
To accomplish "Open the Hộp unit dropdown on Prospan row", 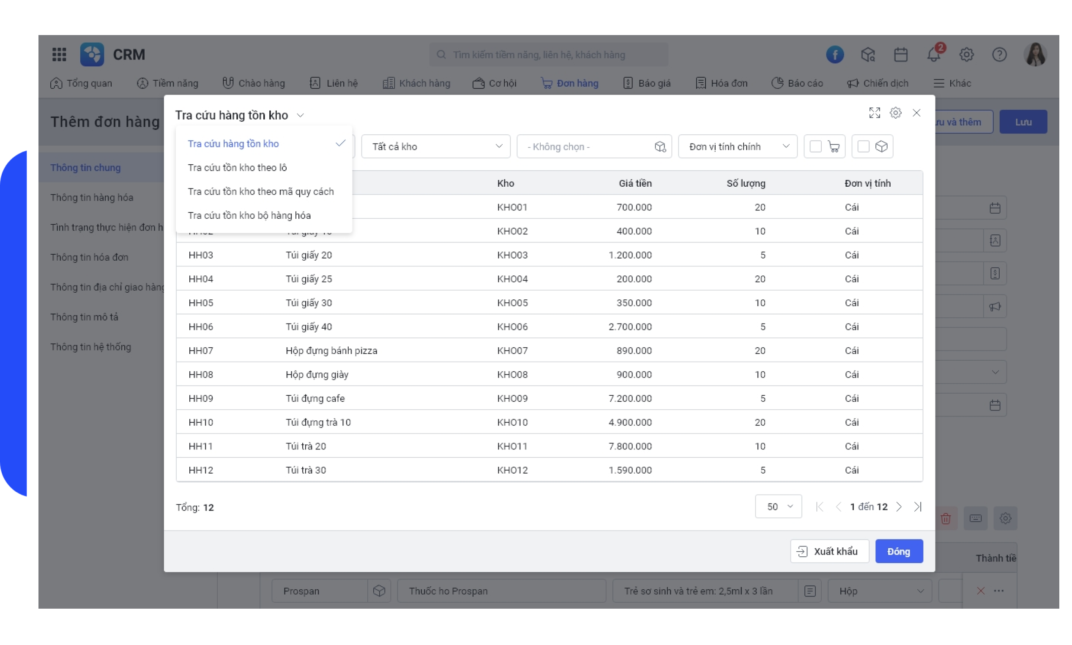I will pos(879,591).
